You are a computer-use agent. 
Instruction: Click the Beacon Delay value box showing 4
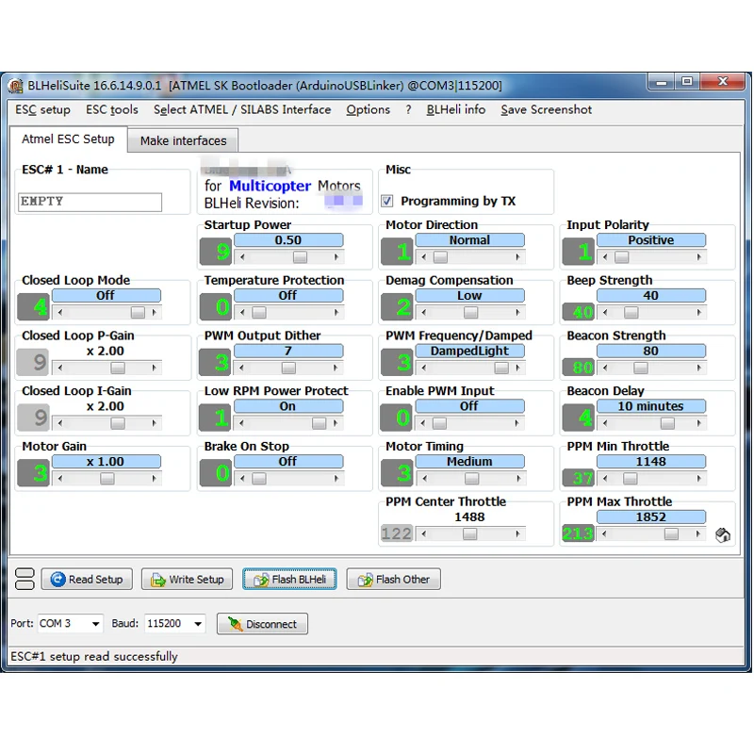coord(579,418)
